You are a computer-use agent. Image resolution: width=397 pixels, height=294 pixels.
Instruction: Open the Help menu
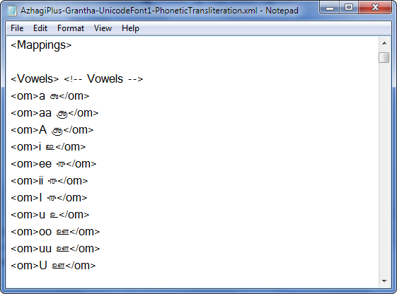click(x=130, y=28)
